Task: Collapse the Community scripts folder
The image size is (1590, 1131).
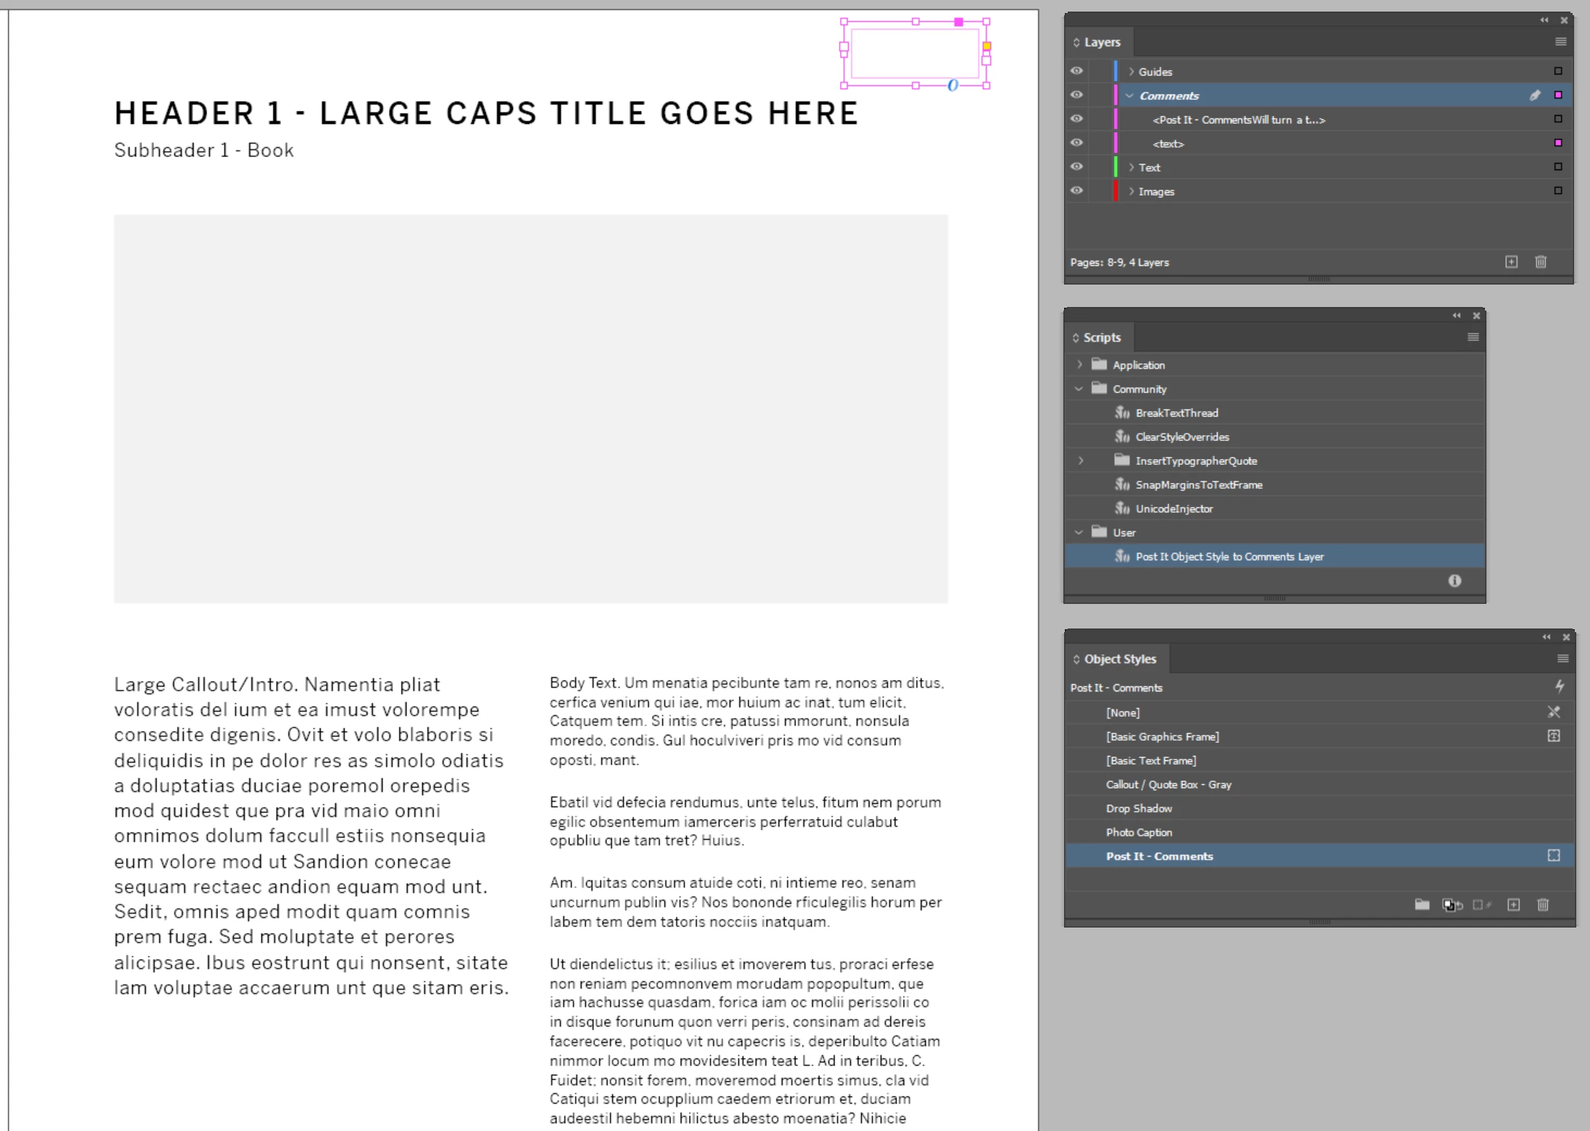Action: coord(1079,389)
